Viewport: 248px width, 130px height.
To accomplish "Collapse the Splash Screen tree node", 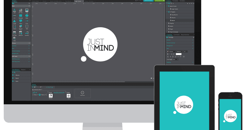I will [167, 6].
